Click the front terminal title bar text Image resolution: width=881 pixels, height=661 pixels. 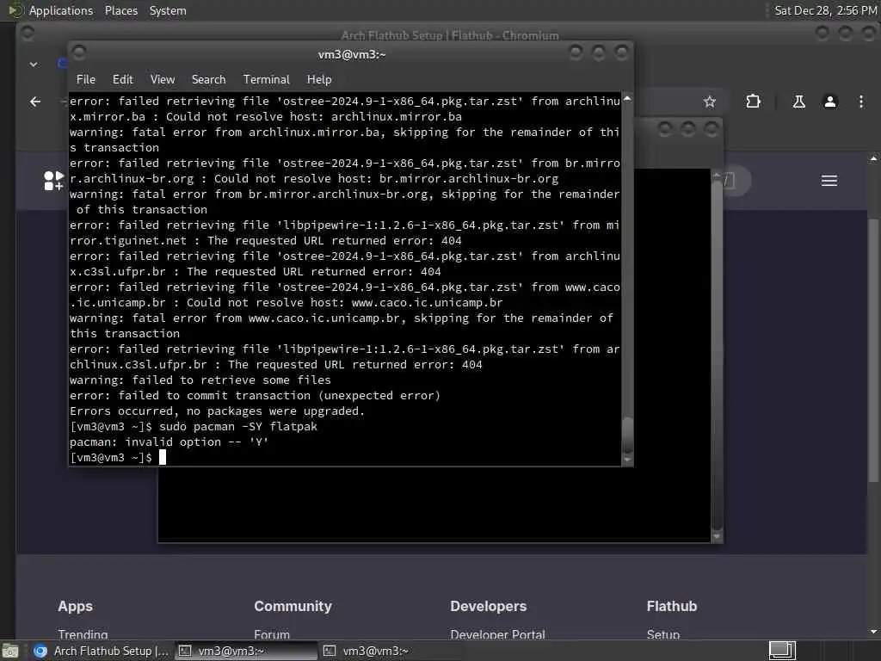click(x=352, y=54)
